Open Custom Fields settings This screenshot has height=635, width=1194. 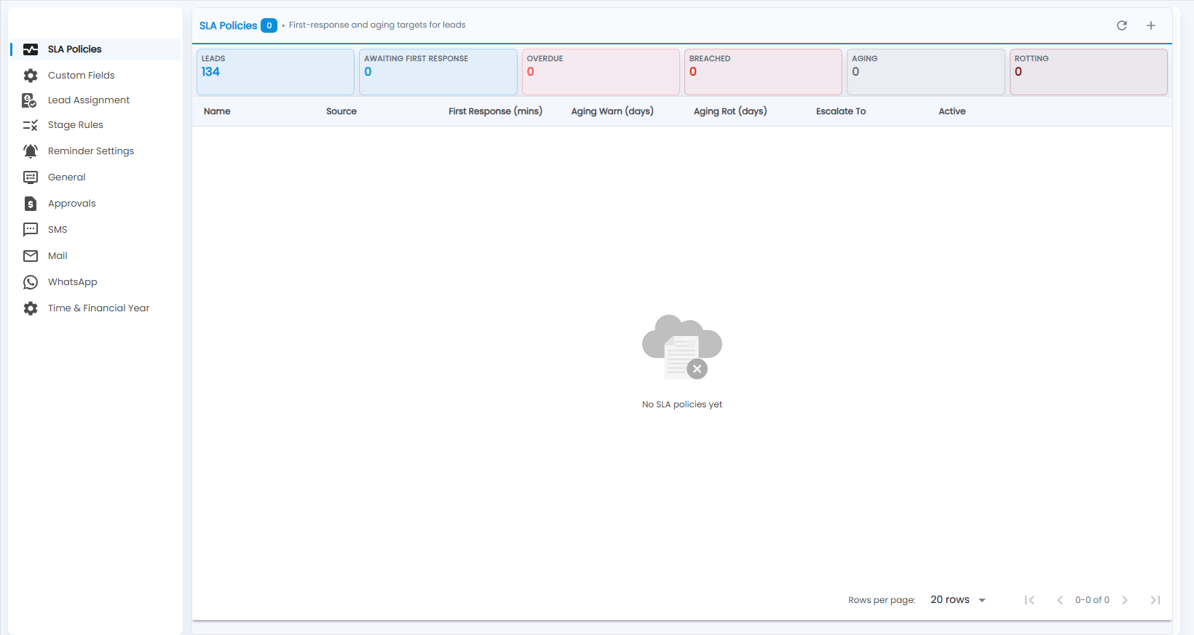(95, 76)
